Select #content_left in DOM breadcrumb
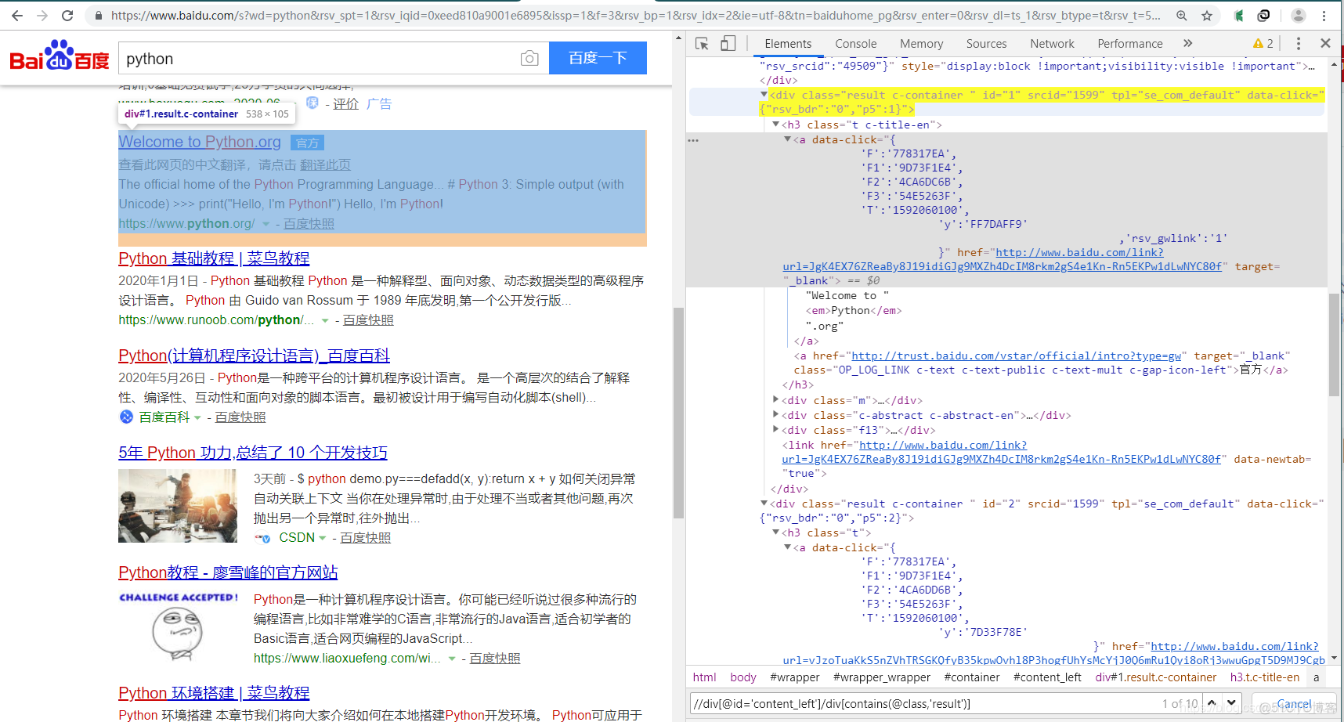 pyautogui.click(x=1047, y=677)
